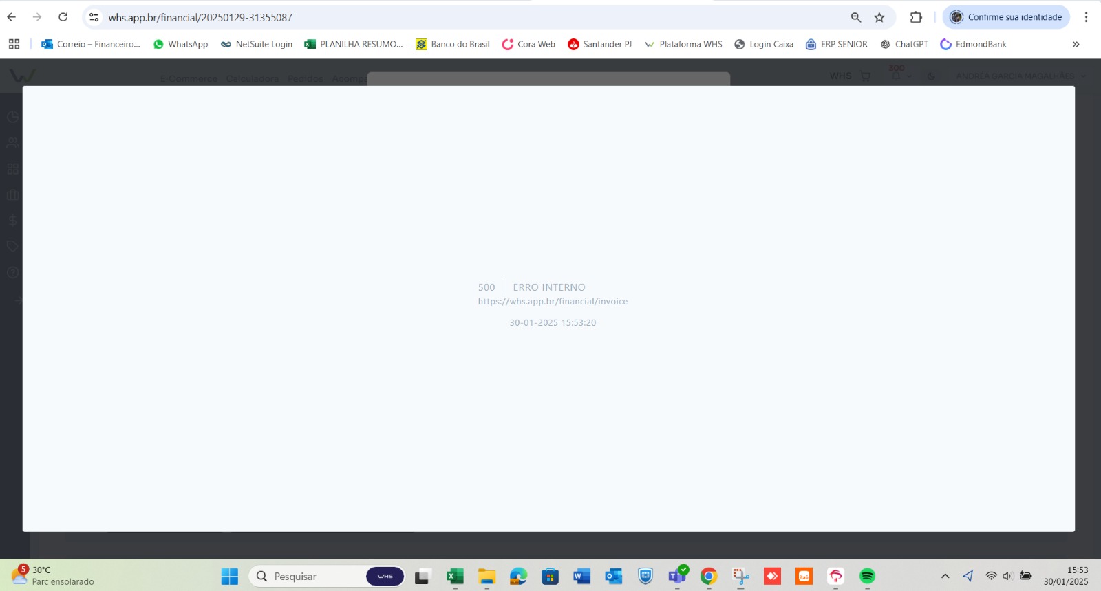This screenshot has height=591, width=1101.
Task: Open Microsoft Teams from the taskbar
Action: pyautogui.click(x=677, y=577)
